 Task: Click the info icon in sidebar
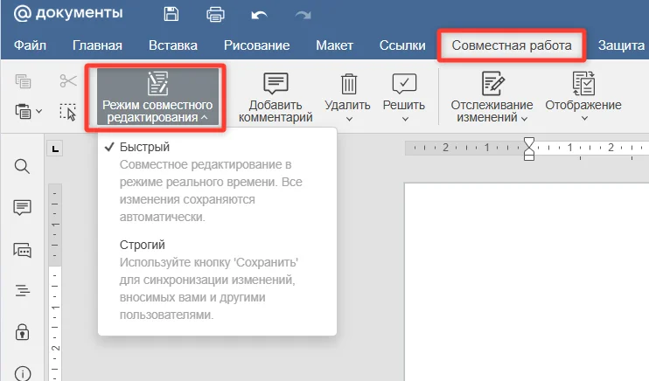coord(23,374)
